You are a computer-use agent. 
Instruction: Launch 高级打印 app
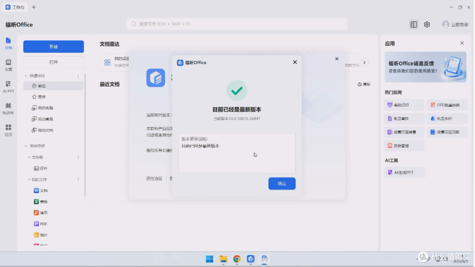pos(404,105)
